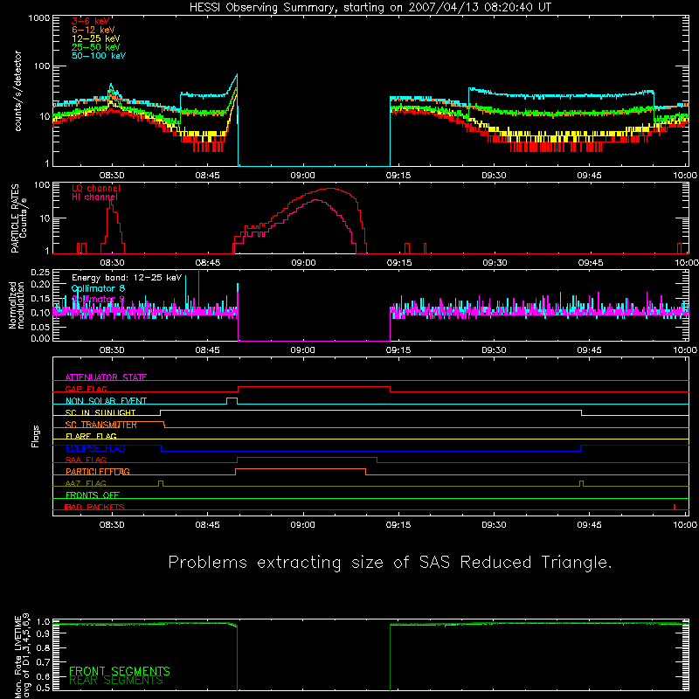The image size is (699, 699).
Task: Click the 'Energy band: 12-25 keV' label
Action: (x=127, y=278)
